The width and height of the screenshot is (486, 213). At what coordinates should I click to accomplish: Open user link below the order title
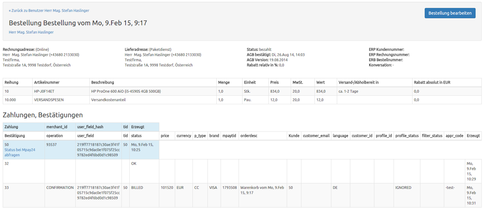tap(31, 32)
